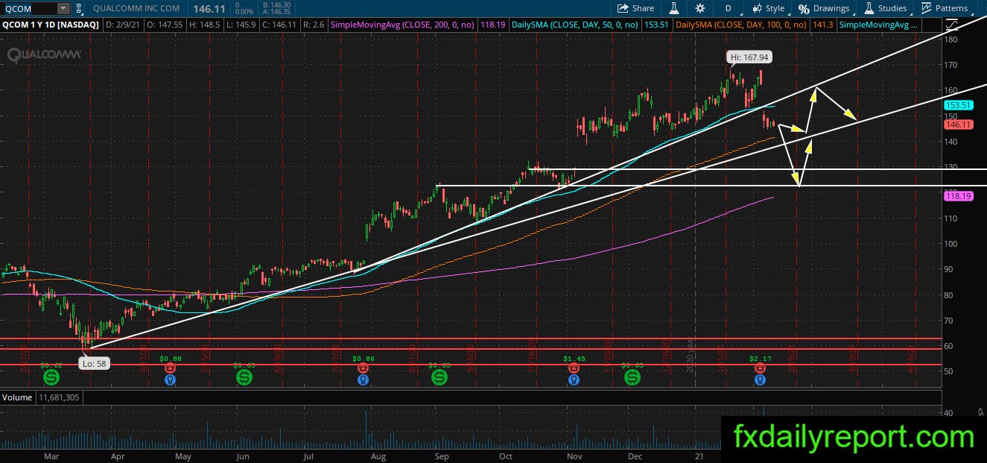987x463 pixels.
Task: Click the Lo: 58 price bubble
Action: [x=94, y=365]
